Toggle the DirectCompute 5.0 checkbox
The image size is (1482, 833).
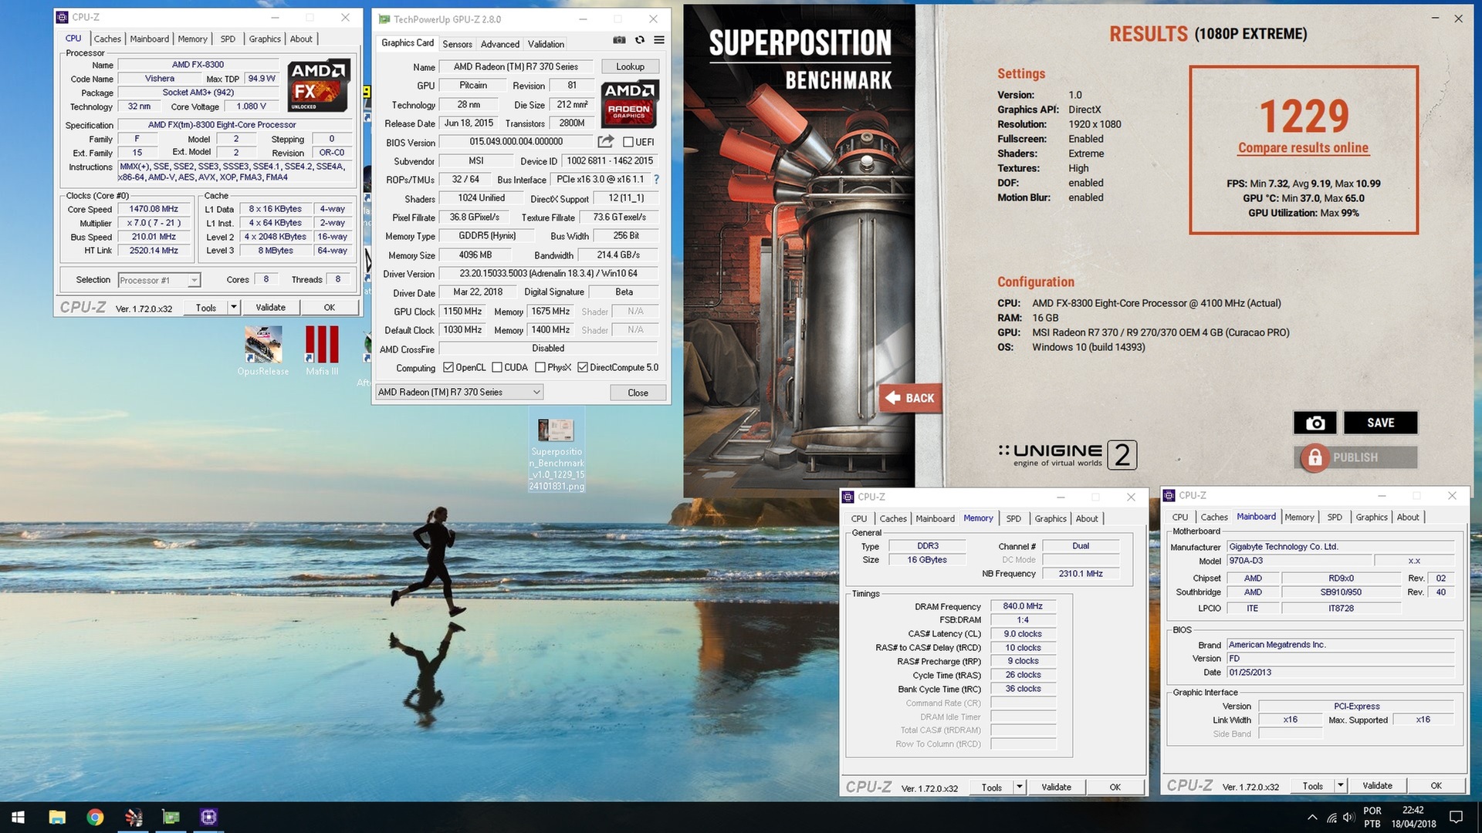coord(583,367)
